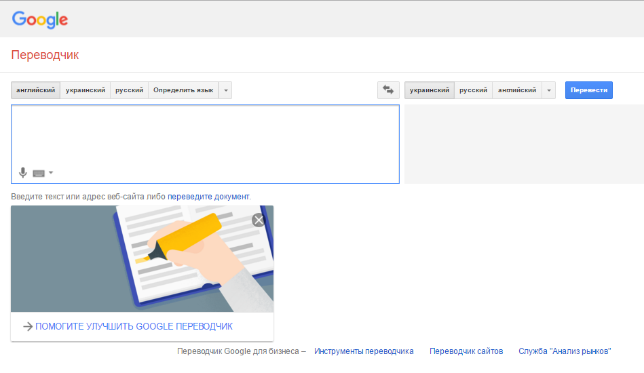644x373 pixels.
Task: Choose Определить язык auto-detect option
Action: click(x=183, y=90)
